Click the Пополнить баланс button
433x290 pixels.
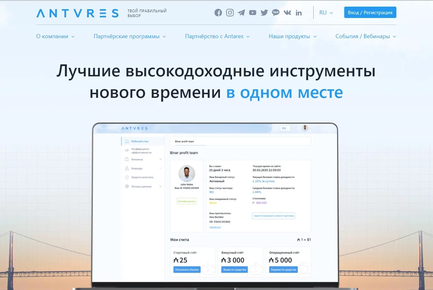[187, 270]
